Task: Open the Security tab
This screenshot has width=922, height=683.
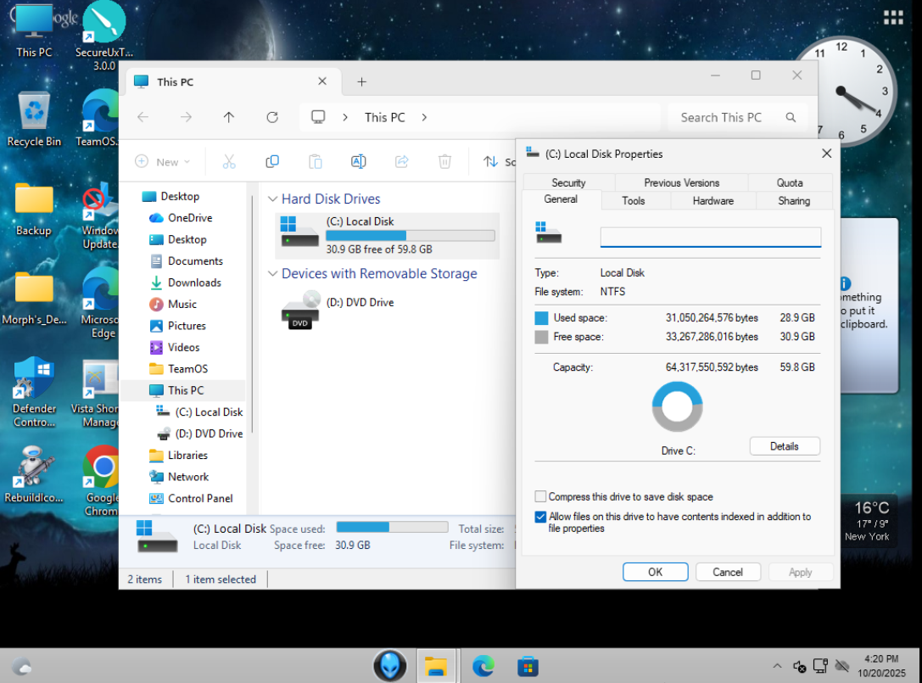Action: [568, 182]
